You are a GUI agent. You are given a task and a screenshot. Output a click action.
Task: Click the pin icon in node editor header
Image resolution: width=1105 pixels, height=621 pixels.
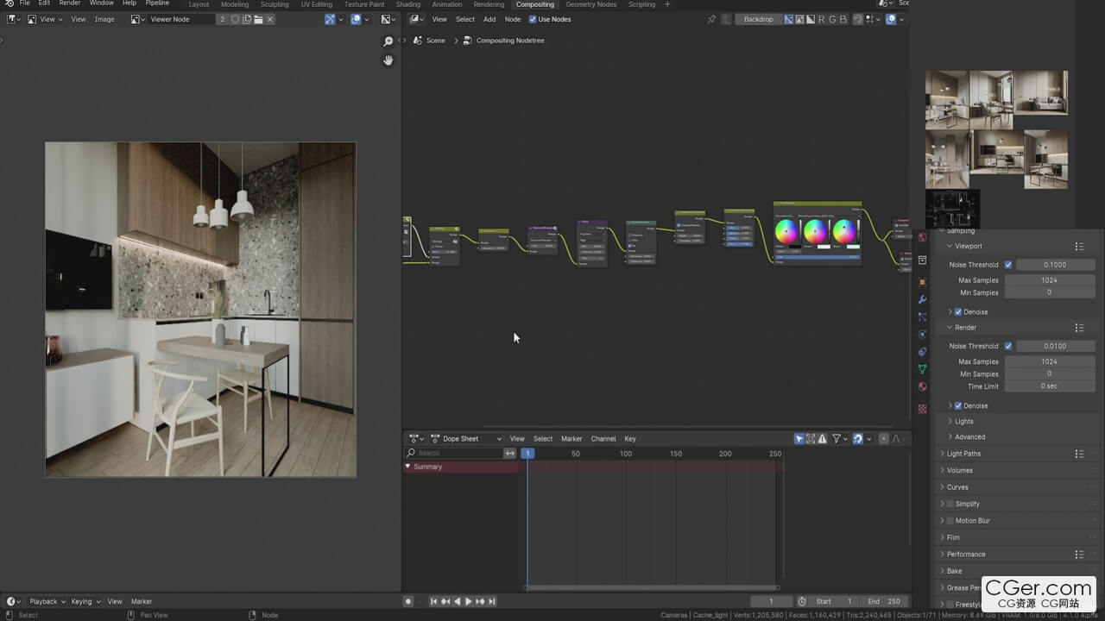(x=711, y=19)
